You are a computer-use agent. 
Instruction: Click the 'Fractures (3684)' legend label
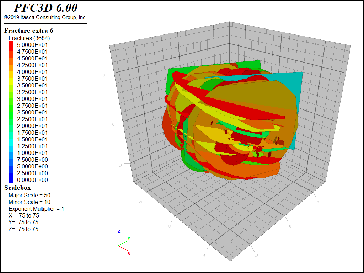(x=29, y=38)
